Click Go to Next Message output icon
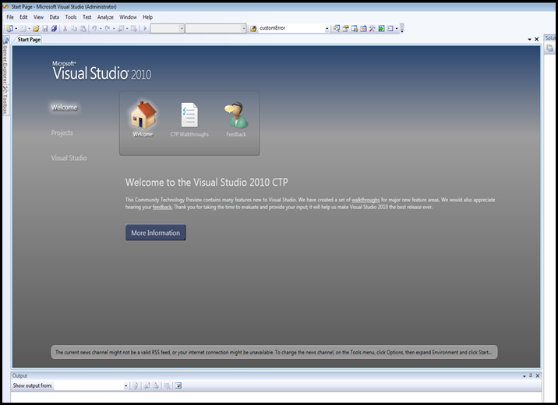The image size is (558, 405). click(156, 385)
